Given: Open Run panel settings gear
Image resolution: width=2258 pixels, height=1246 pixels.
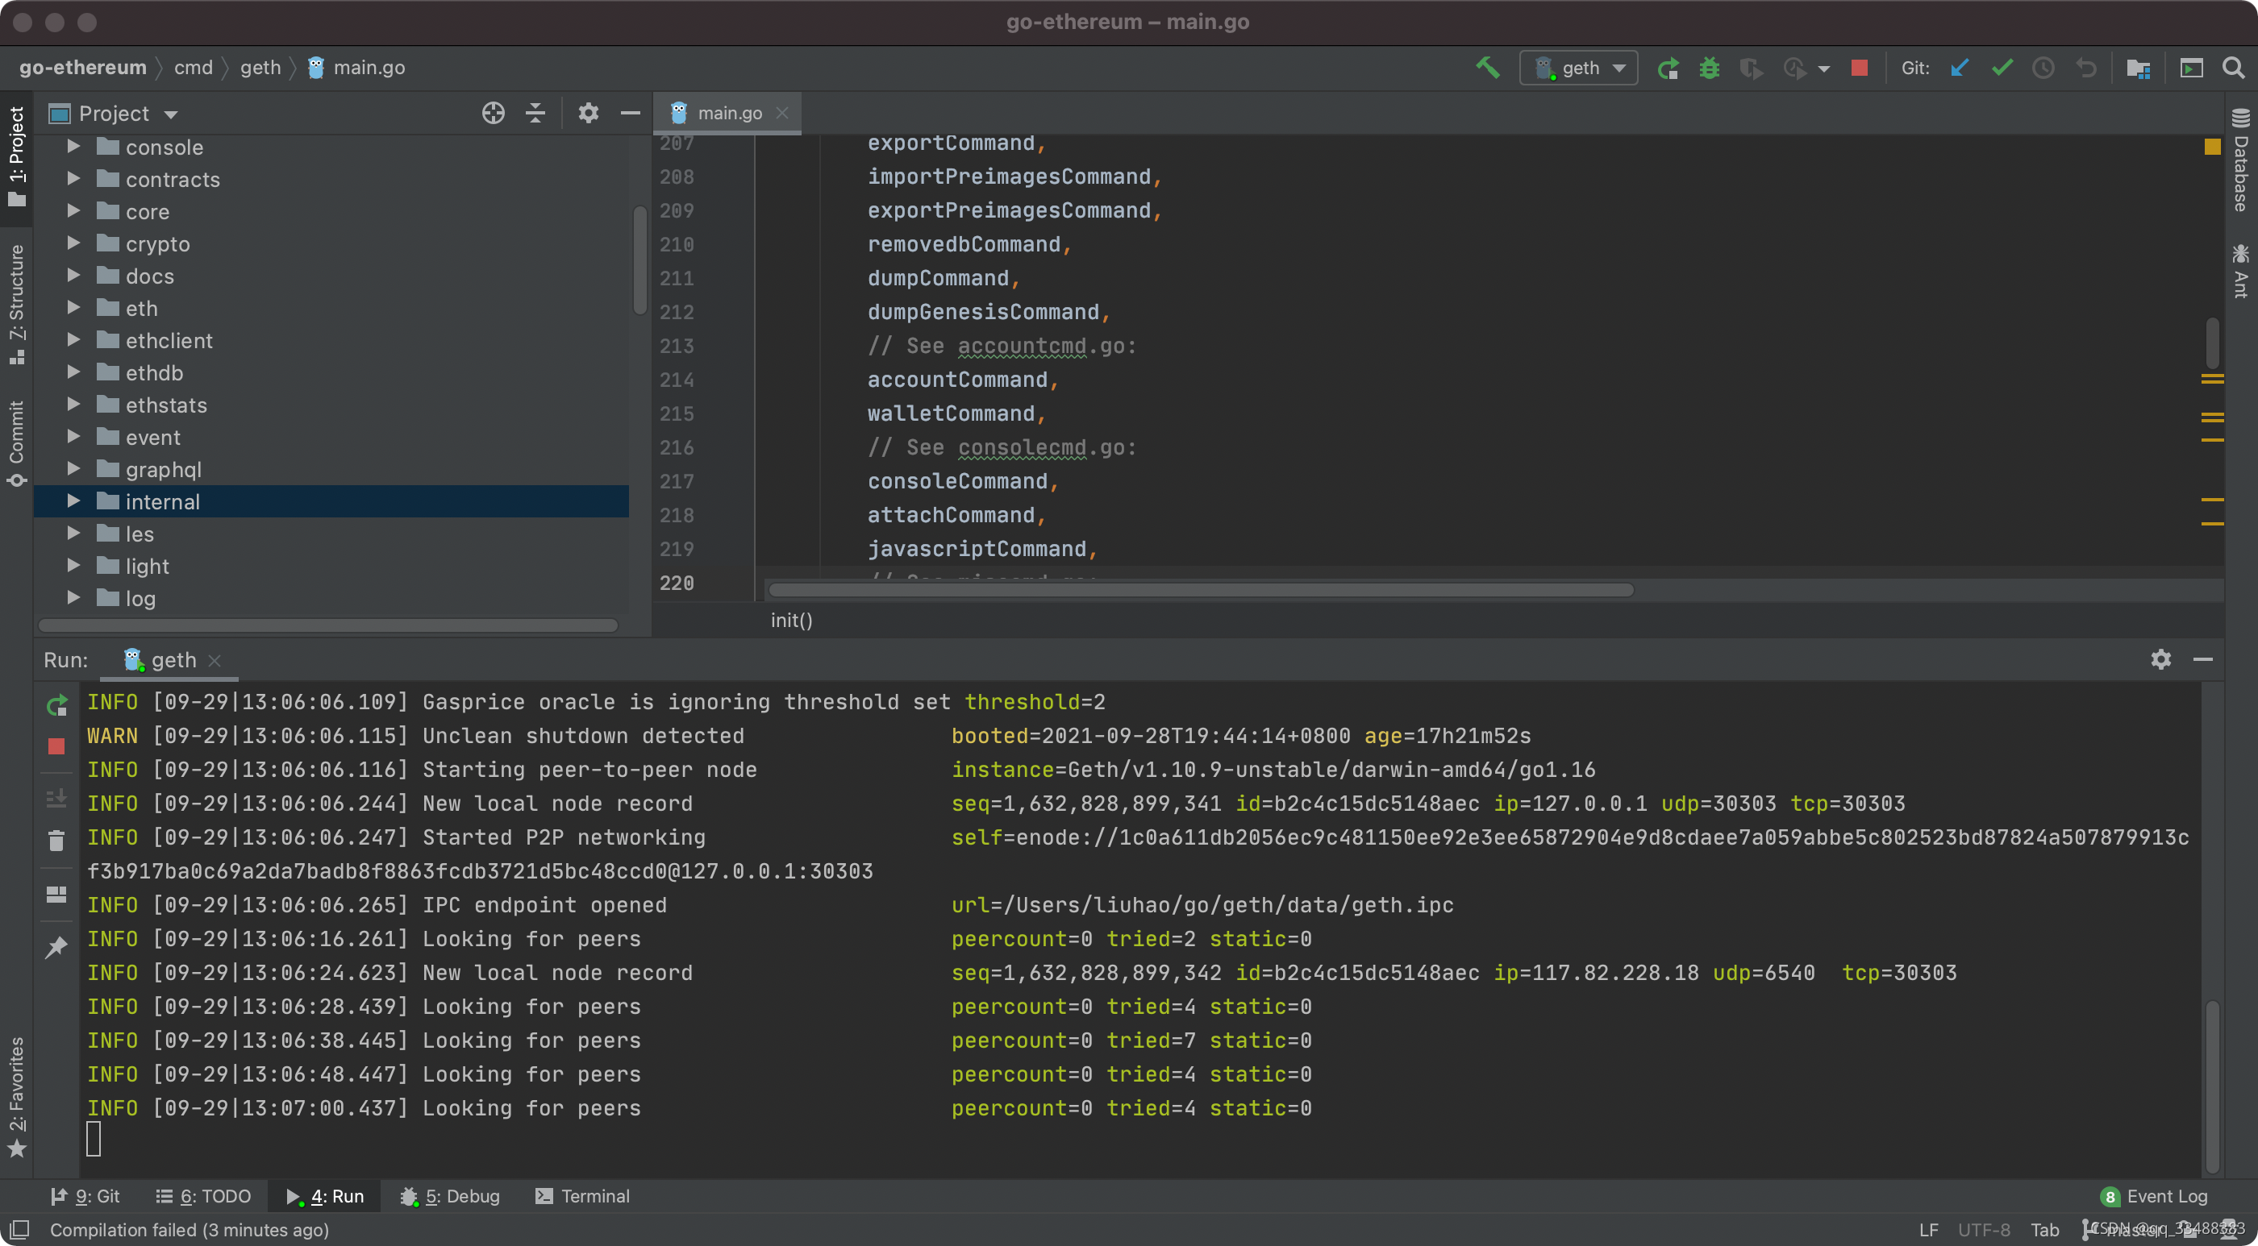Looking at the screenshot, I should [x=2160, y=660].
